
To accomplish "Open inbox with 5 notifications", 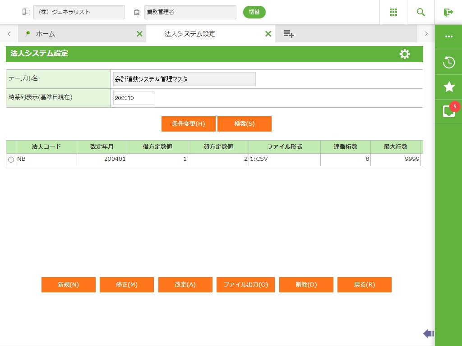I will pyautogui.click(x=448, y=111).
